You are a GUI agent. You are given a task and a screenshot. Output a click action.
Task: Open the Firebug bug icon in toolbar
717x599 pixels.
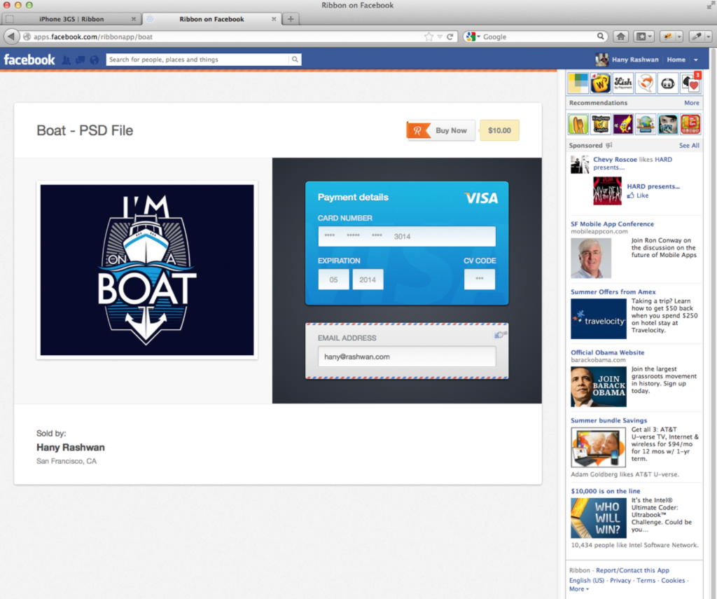click(x=668, y=36)
